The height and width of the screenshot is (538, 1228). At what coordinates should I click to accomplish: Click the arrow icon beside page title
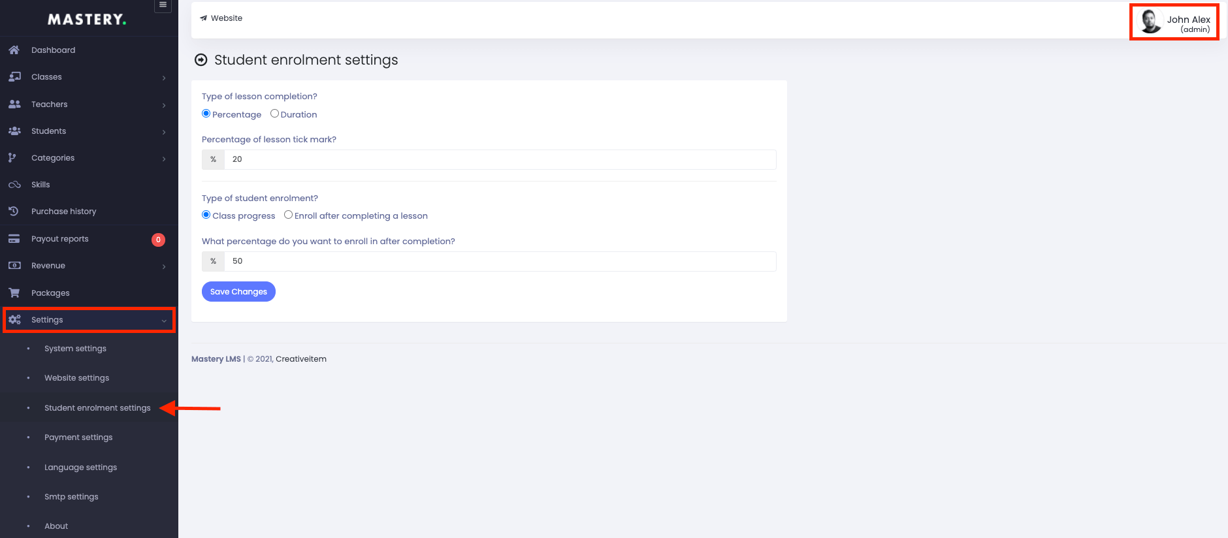point(201,60)
